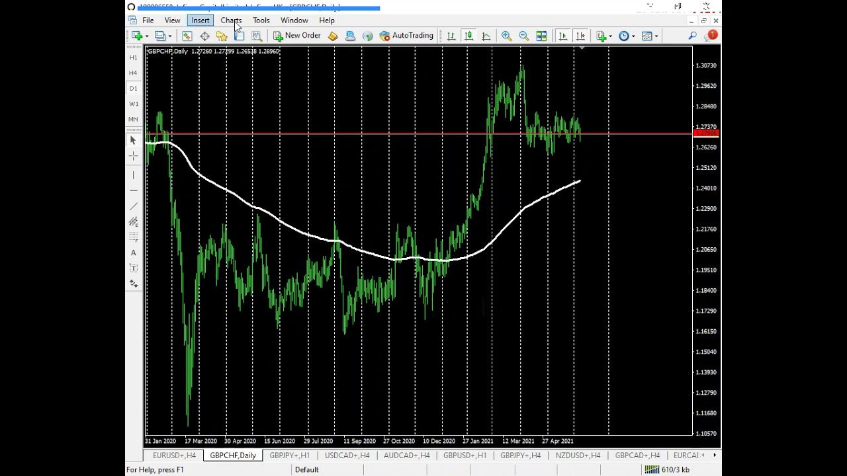847x476 pixels.
Task: Open the arrows symbols tool
Action: click(133, 284)
